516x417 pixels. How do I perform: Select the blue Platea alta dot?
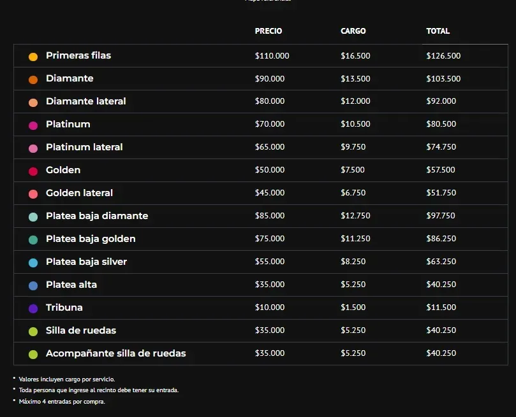pos(33,286)
